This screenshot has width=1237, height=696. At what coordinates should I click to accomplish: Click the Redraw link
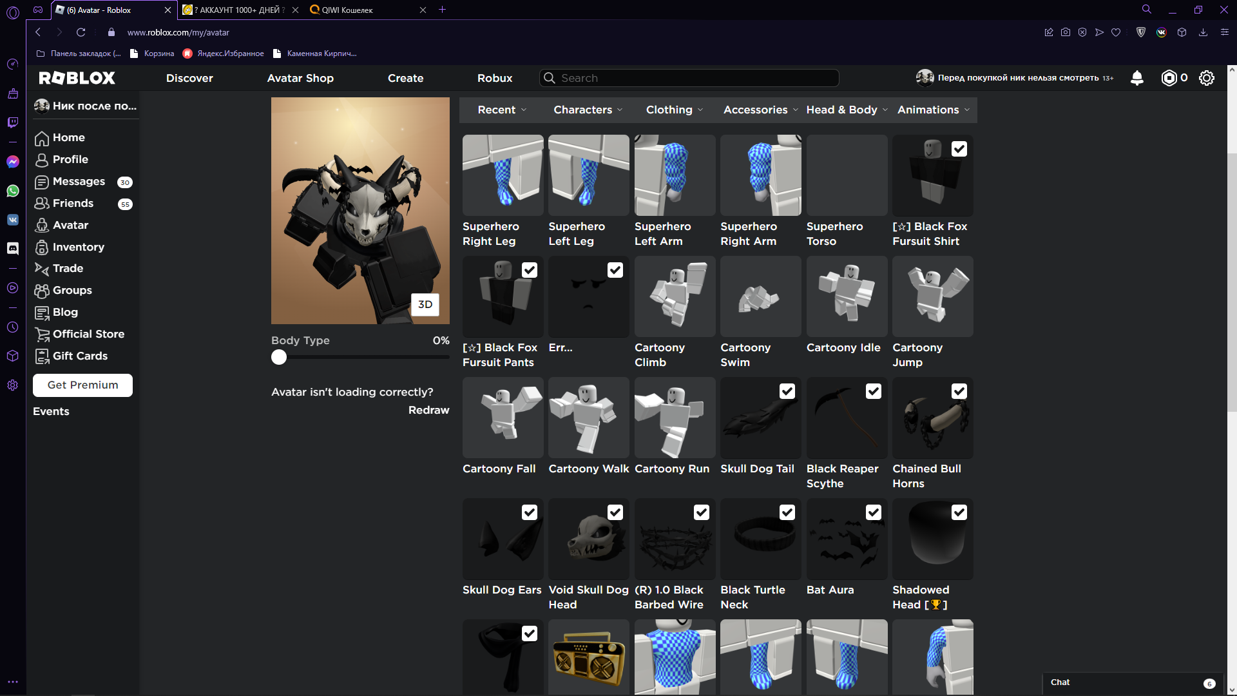tap(428, 410)
